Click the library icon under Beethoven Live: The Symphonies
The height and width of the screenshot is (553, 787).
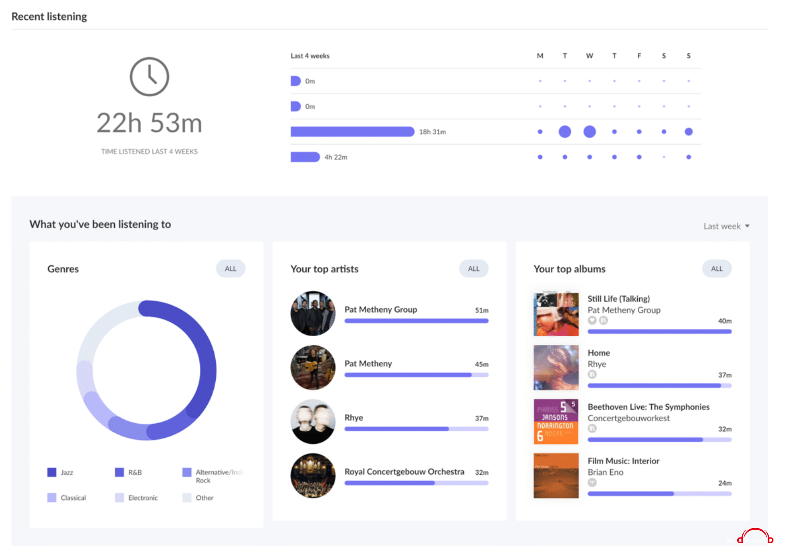pyautogui.click(x=592, y=428)
